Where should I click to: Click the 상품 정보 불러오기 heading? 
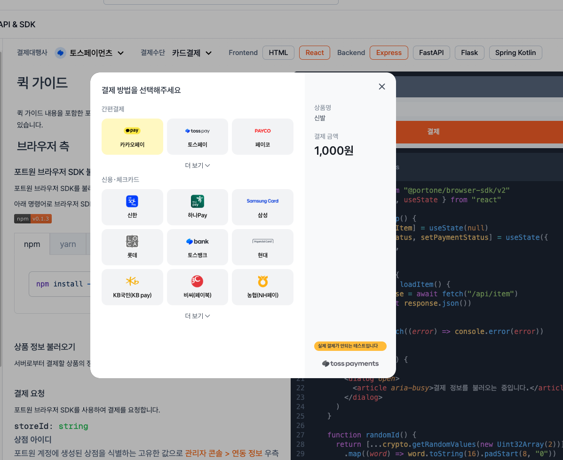tap(45, 347)
